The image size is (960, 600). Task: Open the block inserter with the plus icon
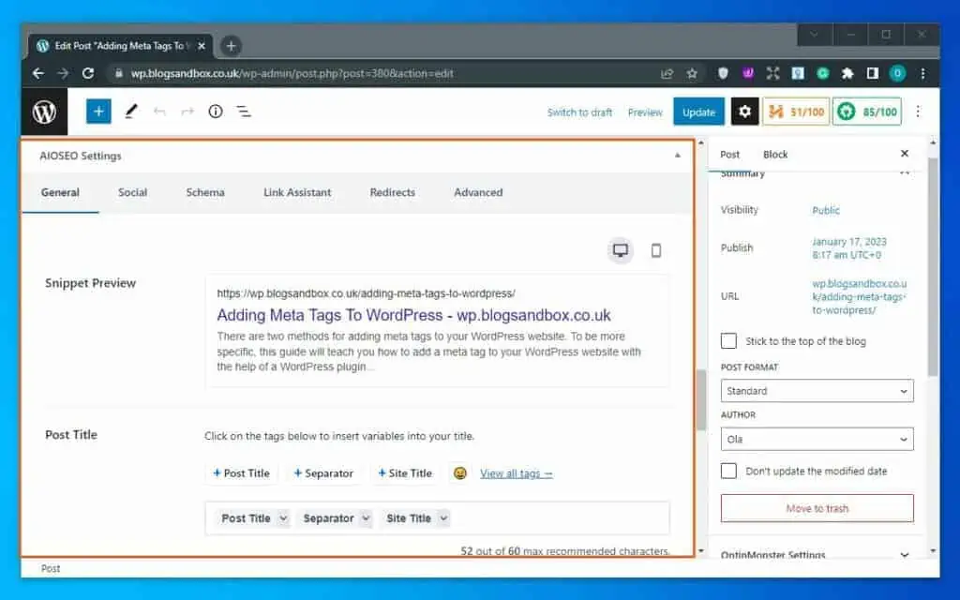[x=97, y=111]
